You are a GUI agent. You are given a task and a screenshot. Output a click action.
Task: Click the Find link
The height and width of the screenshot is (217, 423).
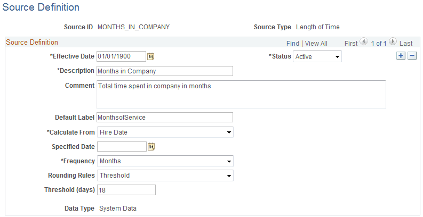(x=292, y=44)
